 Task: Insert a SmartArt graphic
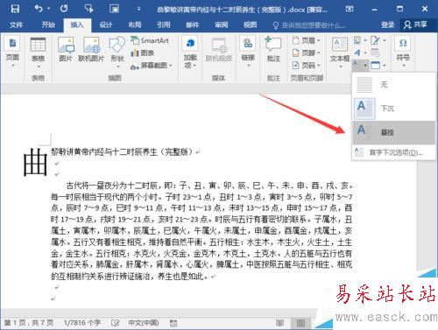[150, 40]
